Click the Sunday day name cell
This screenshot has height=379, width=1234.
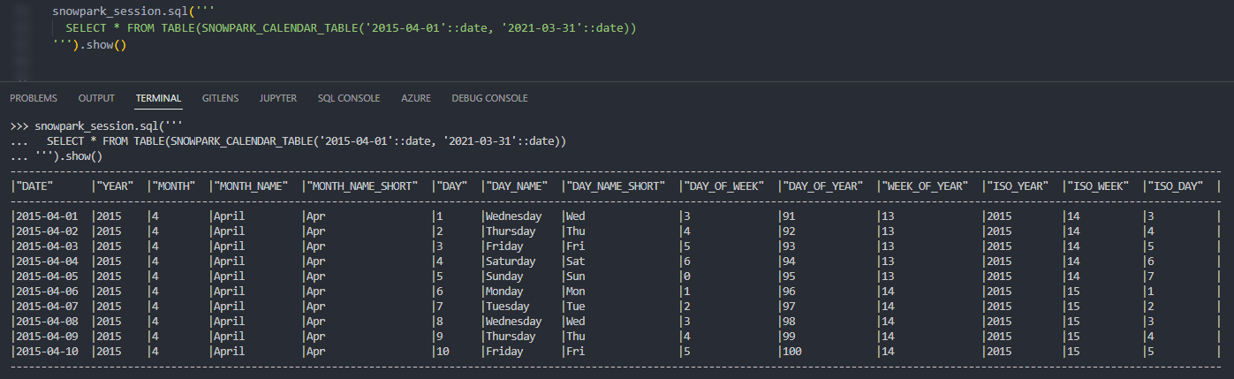(504, 276)
